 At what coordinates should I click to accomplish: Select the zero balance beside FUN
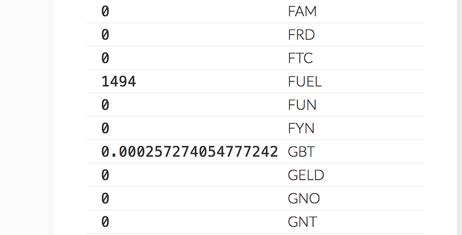click(x=105, y=105)
